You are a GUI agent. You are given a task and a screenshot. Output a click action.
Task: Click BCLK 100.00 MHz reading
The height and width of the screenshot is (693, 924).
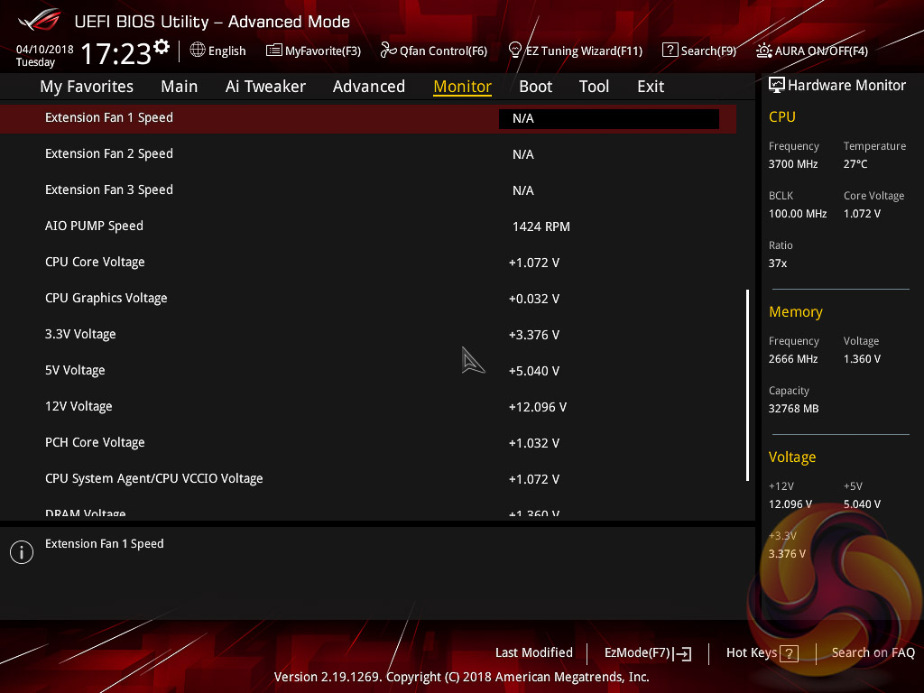(798, 214)
